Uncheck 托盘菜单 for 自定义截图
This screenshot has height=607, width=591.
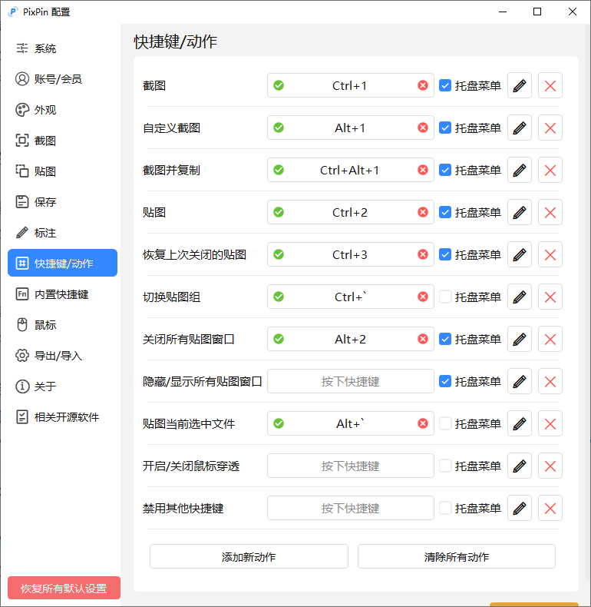click(x=445, y=128)
